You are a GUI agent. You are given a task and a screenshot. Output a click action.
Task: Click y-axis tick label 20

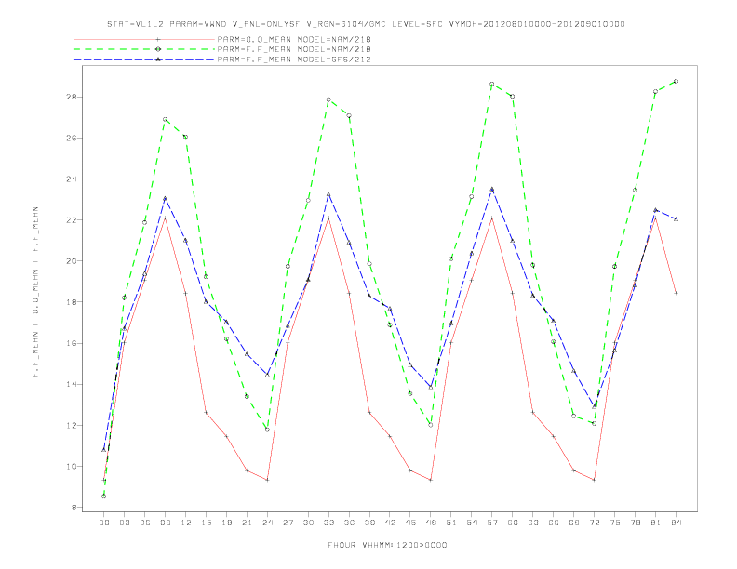72,261
